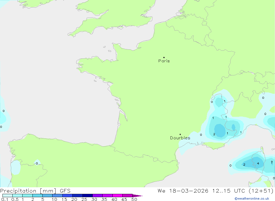Click the '12..15 UTC (12+51)' time text
Image resolution: width=275 pixels, height=201 pixels.
point(243,191)
